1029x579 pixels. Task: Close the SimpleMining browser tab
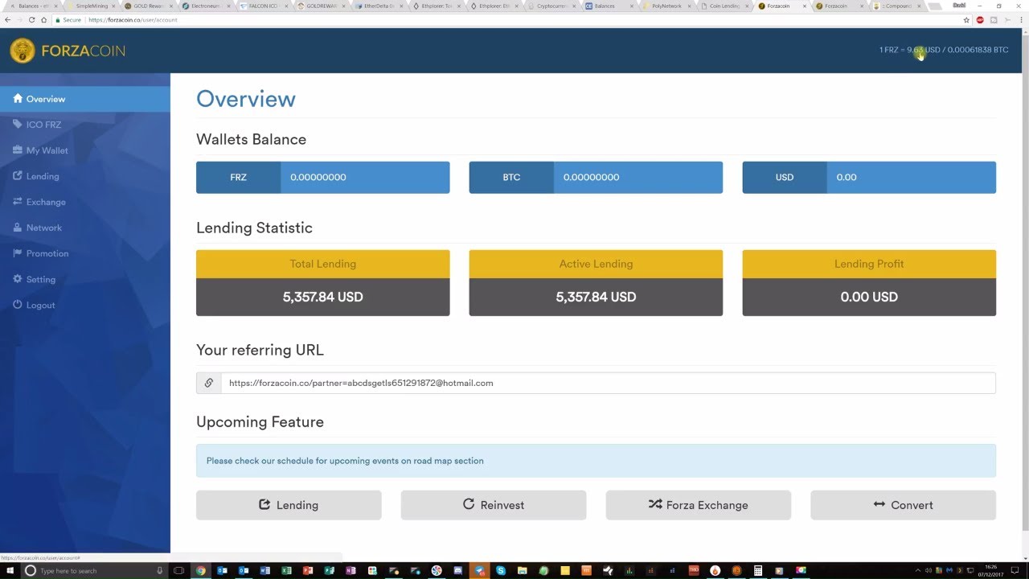coord(113,6)
